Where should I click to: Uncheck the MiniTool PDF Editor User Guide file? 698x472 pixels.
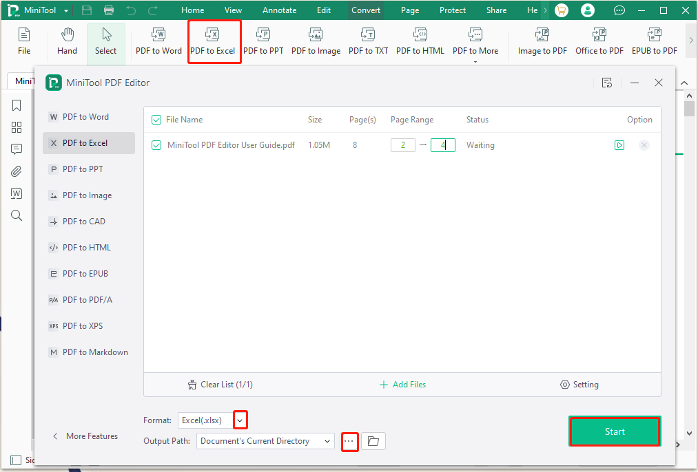point(155,145)
